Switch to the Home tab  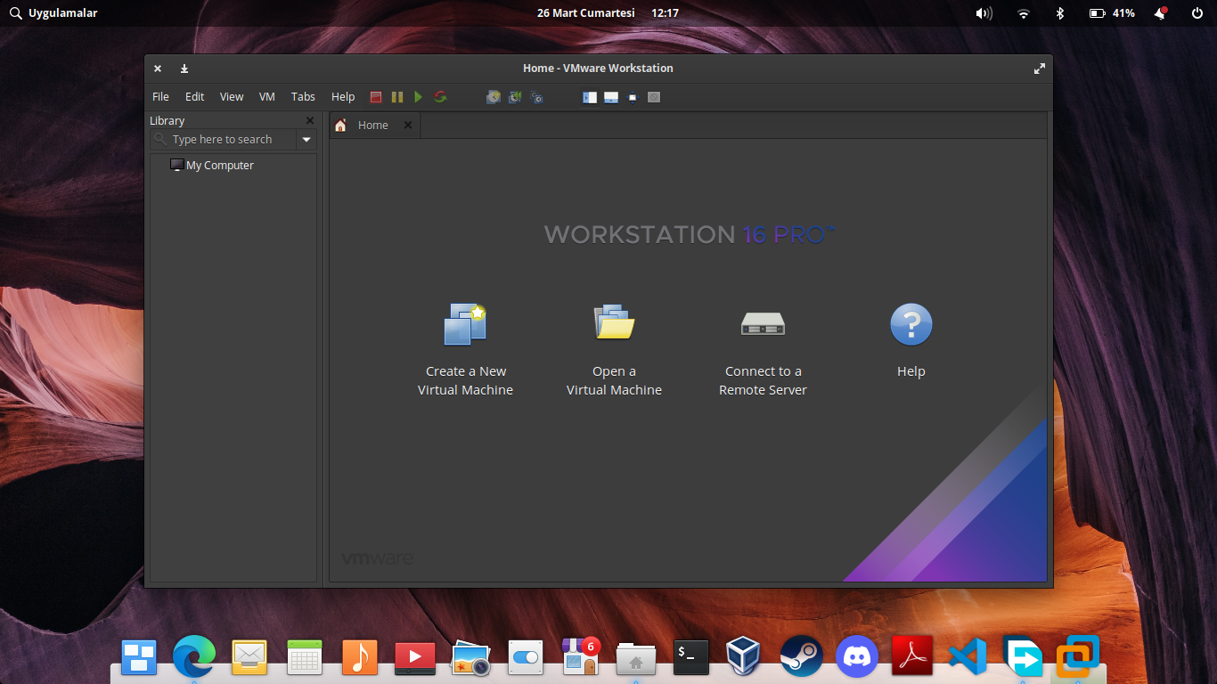[x=372, y=126]
